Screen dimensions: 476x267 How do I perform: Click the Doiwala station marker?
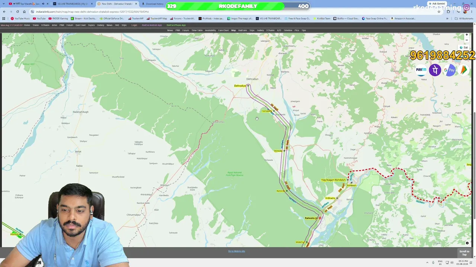click(284, 151)
